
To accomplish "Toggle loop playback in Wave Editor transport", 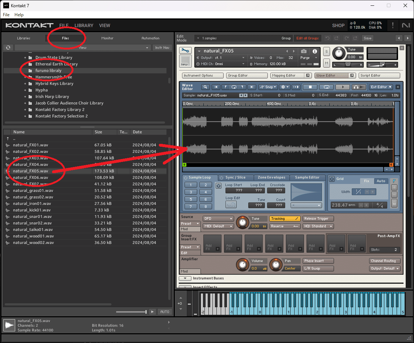I will tap(326, 87).
